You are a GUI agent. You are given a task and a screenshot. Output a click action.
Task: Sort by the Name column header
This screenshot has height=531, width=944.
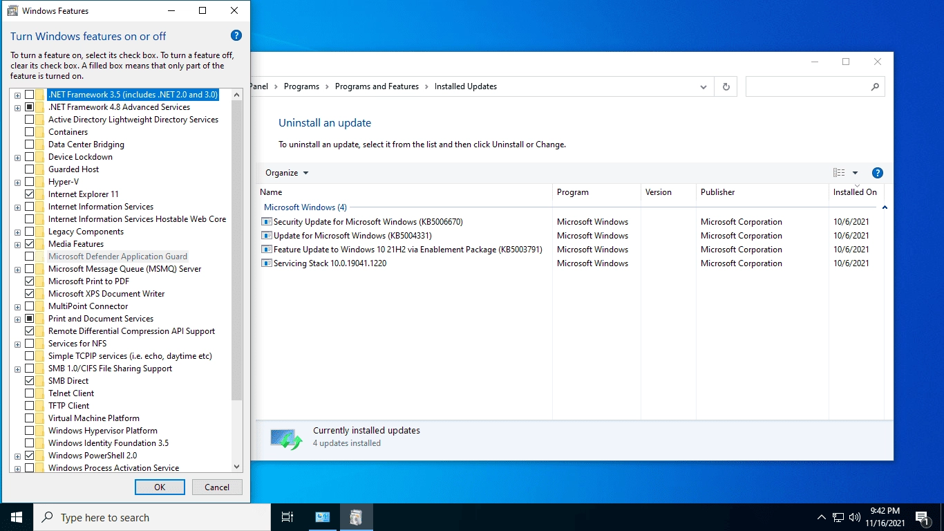click(404, 192)
